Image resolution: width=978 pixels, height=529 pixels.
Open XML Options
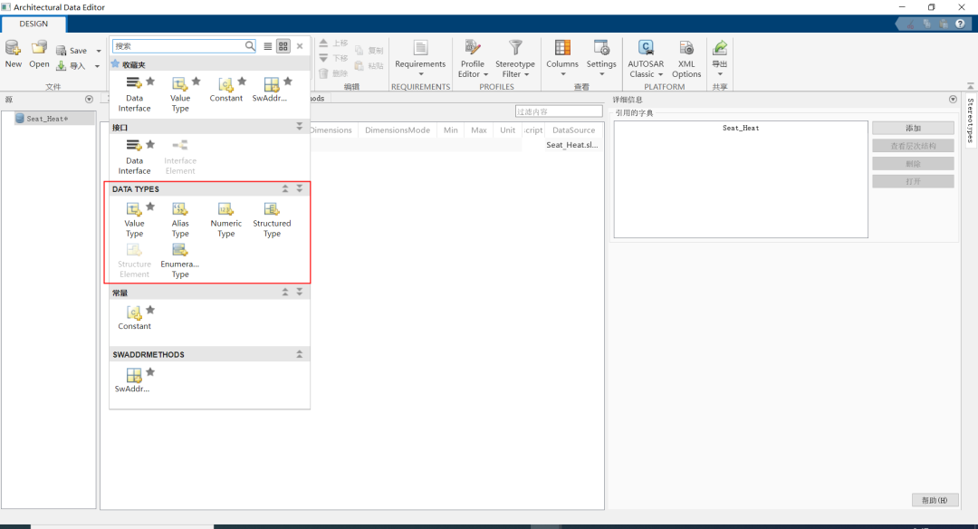tap(686, 58)
